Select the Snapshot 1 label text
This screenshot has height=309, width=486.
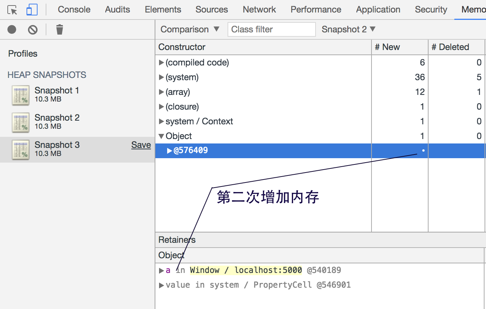coord(57,90)
